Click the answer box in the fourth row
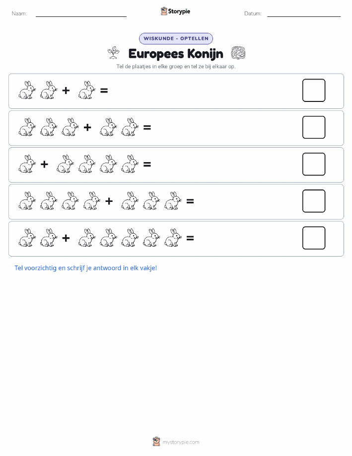This screenshot has width=352, height=456. 314,201
